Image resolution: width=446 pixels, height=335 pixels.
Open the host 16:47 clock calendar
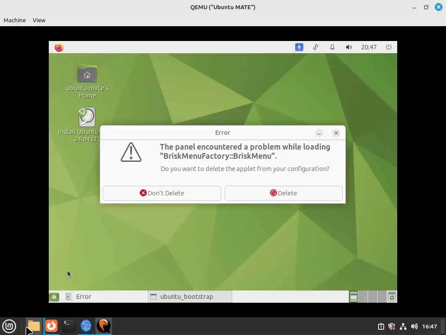pos(429,326)
